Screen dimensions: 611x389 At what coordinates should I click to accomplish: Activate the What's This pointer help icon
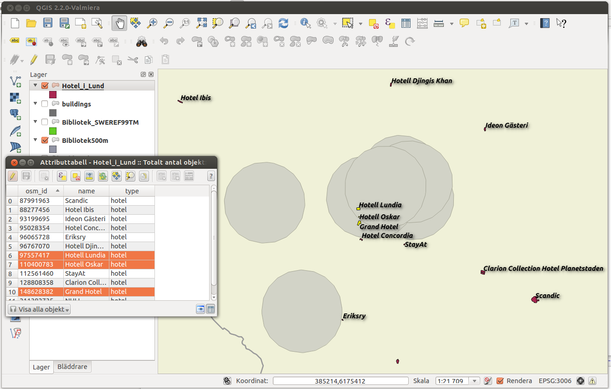(x=561, y=23)
